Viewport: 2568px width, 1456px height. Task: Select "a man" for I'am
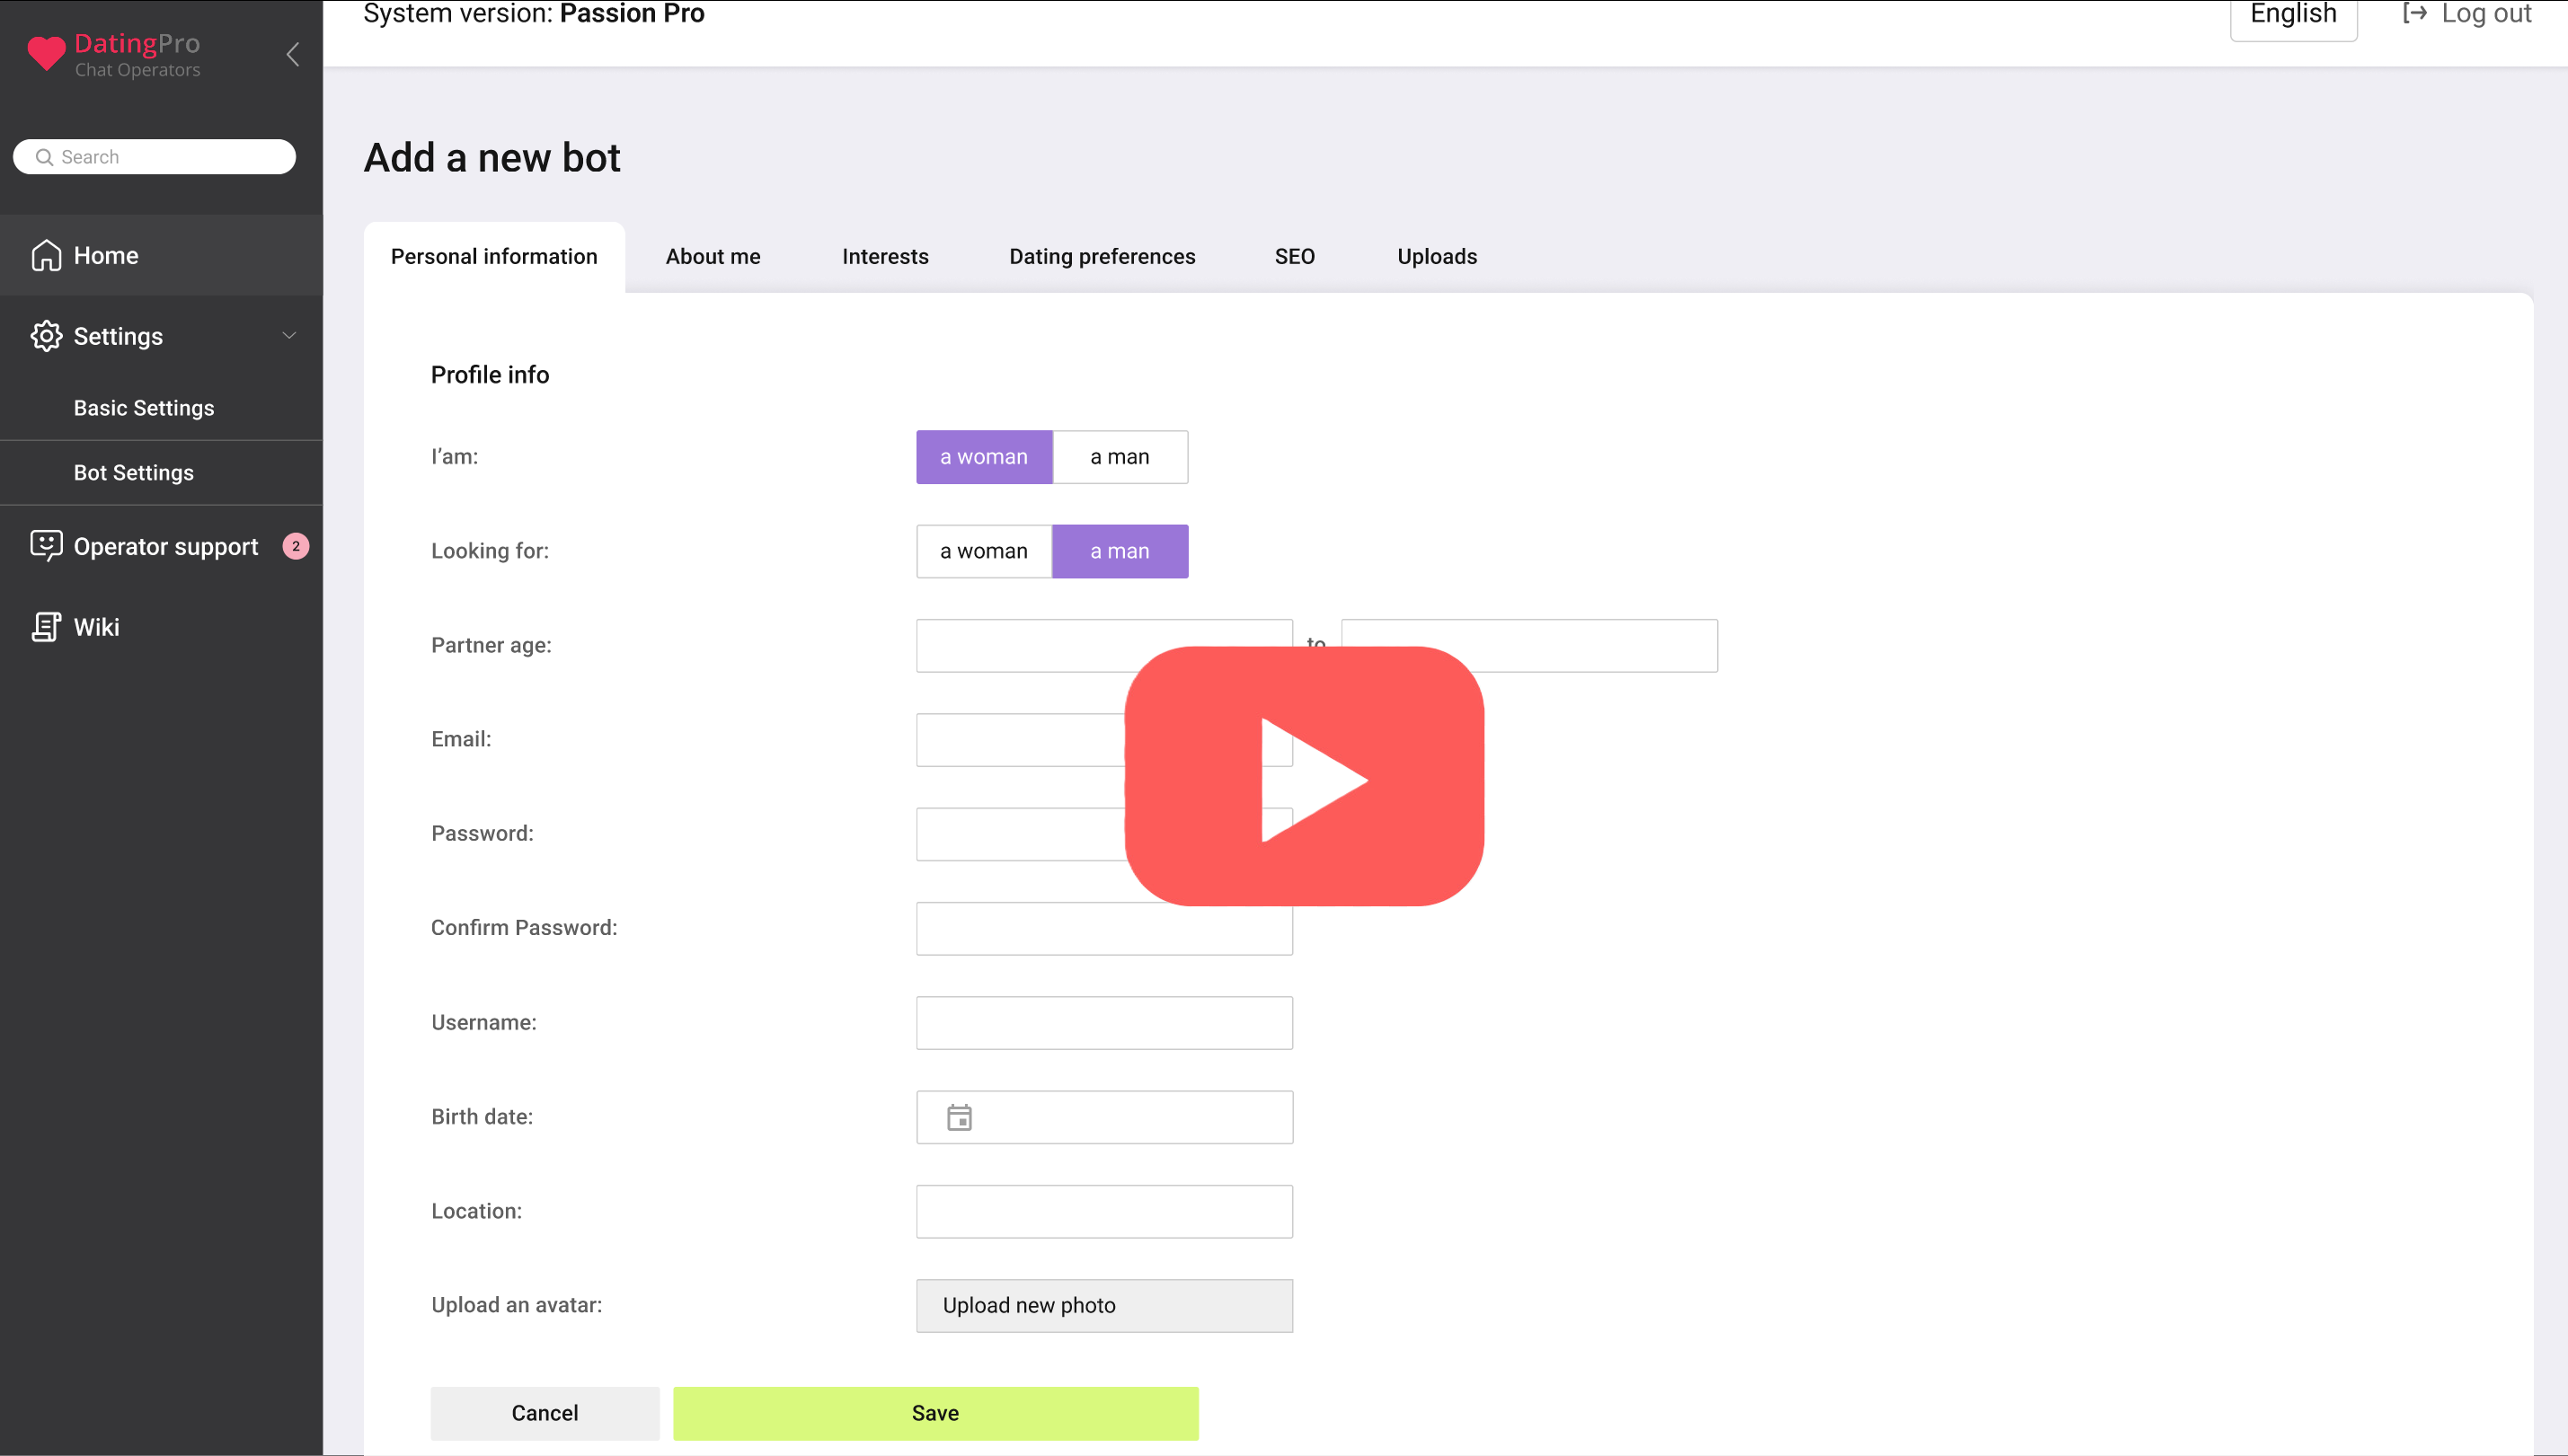point(1120,457)
